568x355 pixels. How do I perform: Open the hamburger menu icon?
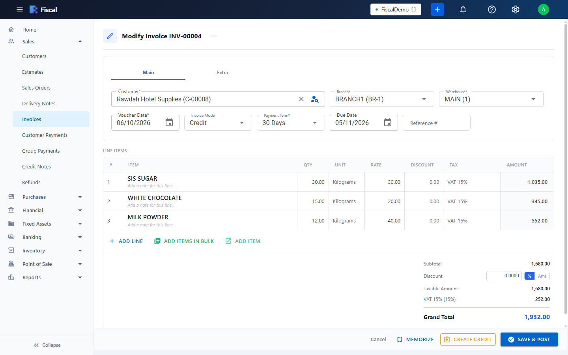click(x=20, y=9)
